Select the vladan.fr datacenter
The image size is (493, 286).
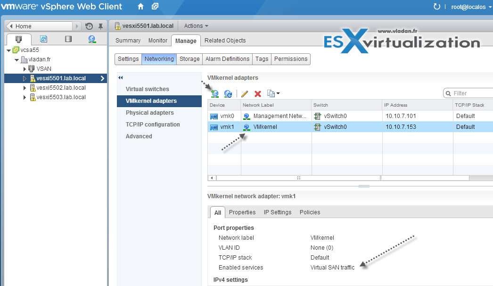(39, 59)
